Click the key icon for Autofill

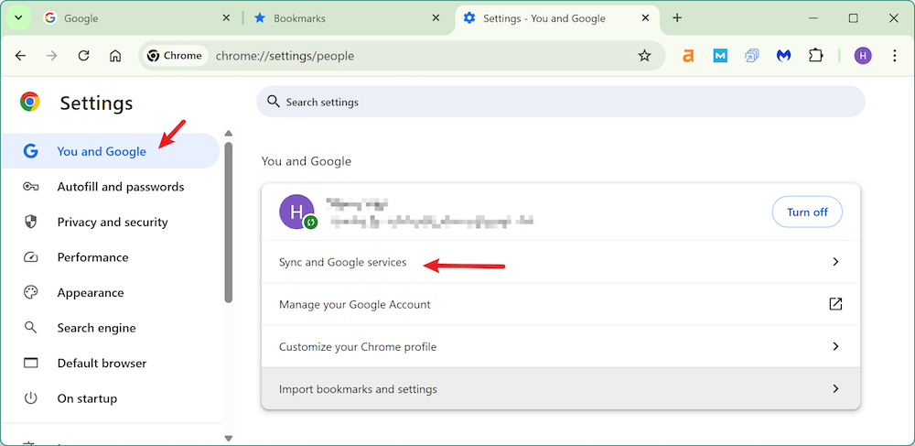coord(30,187)
